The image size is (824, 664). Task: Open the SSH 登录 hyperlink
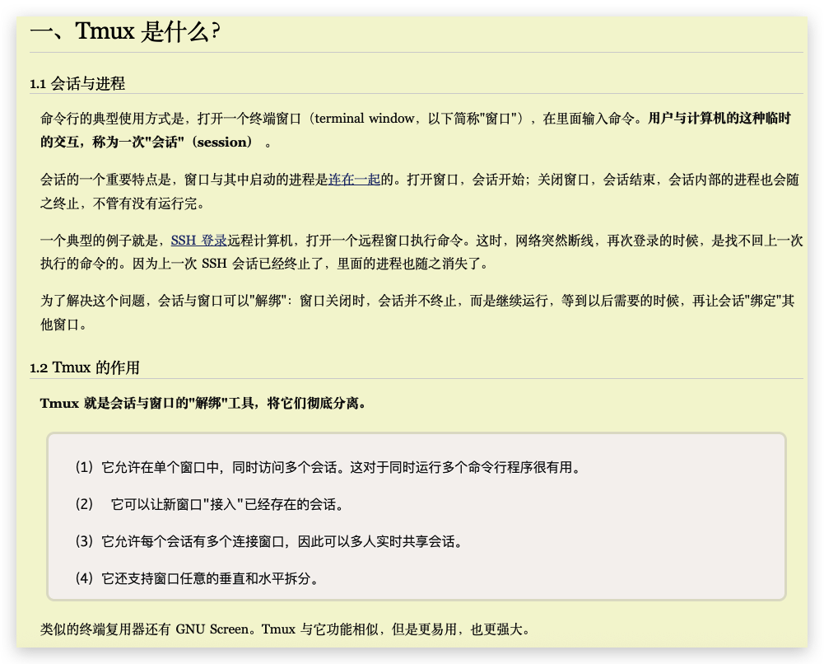(x=198, y=241)
